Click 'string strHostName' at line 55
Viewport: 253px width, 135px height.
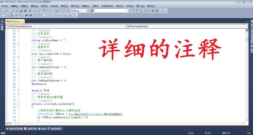click(45, 41)
